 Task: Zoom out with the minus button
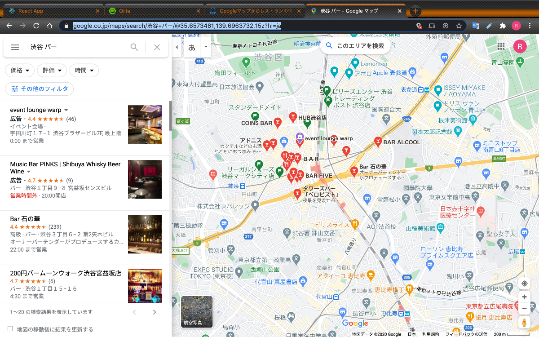[x=524, y=309]
